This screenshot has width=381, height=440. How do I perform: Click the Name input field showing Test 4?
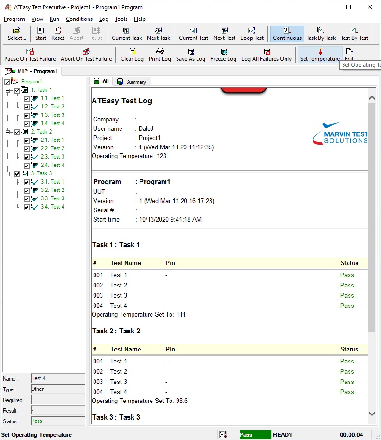click(57, 379)
